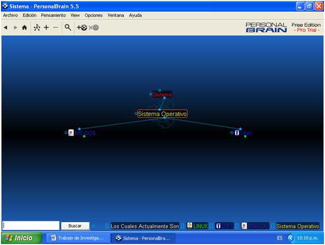Open MS-DOS in past thoughts list
The height and width of the screenshot is (245, 325).
258,226
